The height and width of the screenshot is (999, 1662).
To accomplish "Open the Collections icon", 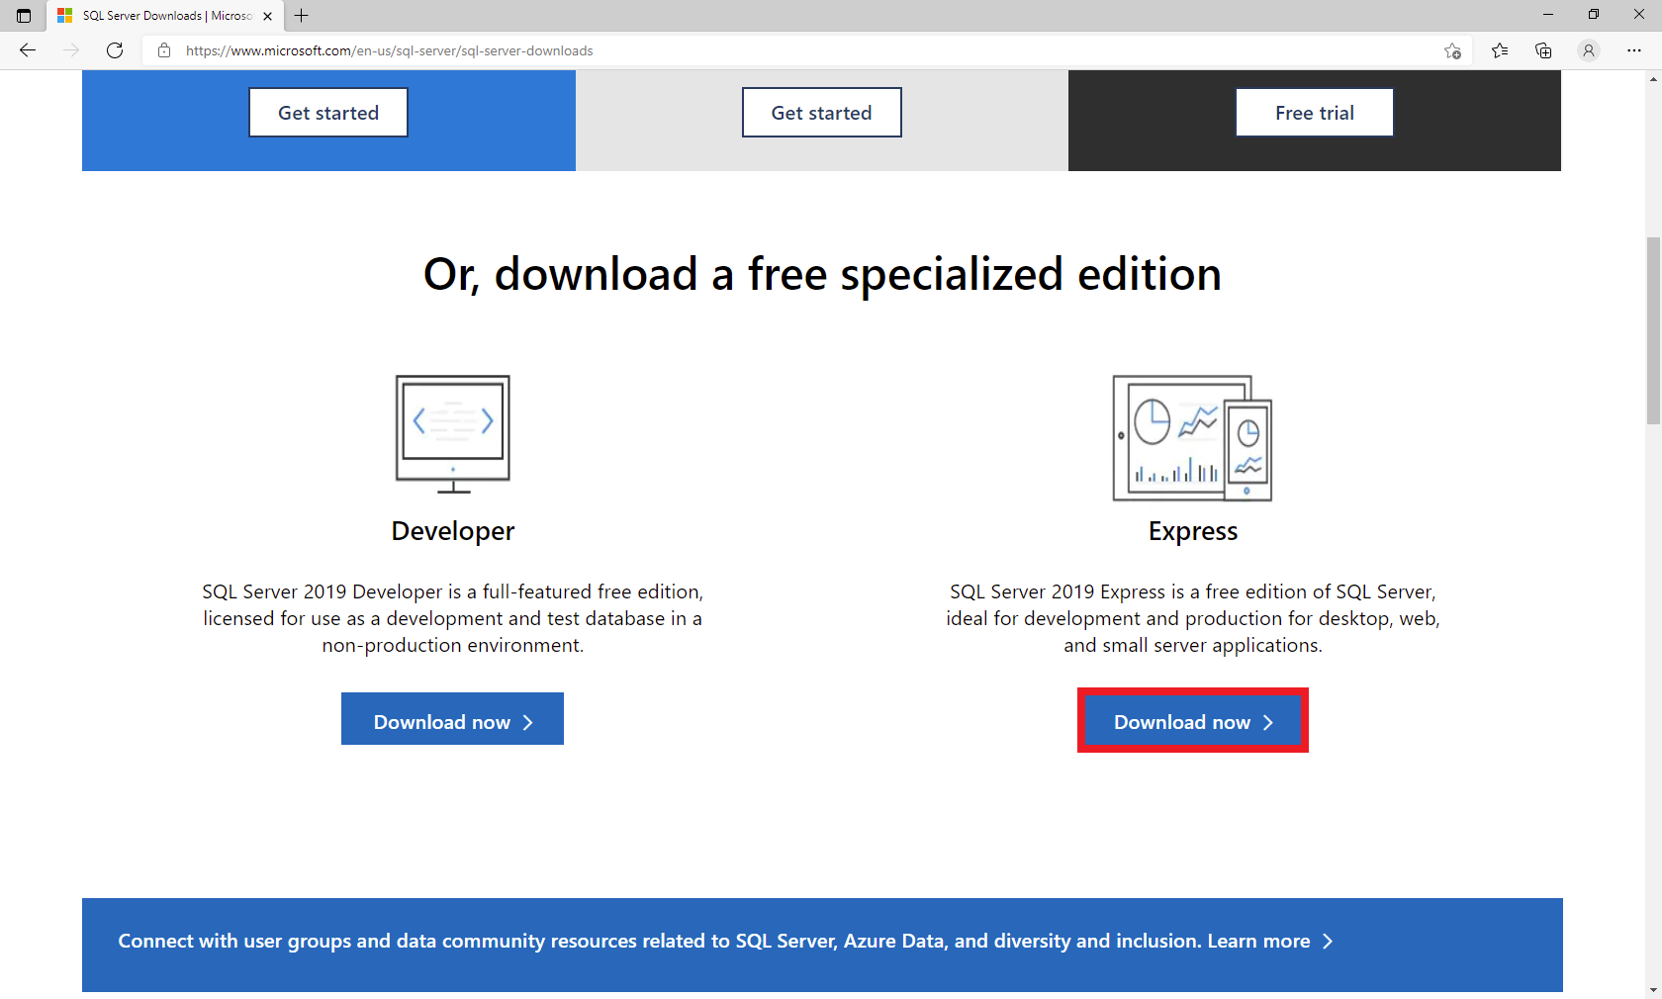I will point(1543,50).
